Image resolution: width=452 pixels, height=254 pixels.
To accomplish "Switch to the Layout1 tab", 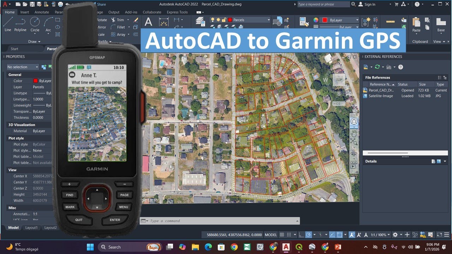I will pos(31,228).
